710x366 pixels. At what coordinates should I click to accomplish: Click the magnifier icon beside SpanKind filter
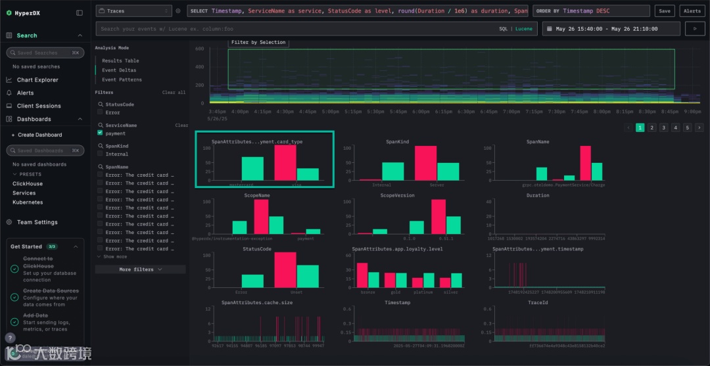101,146
